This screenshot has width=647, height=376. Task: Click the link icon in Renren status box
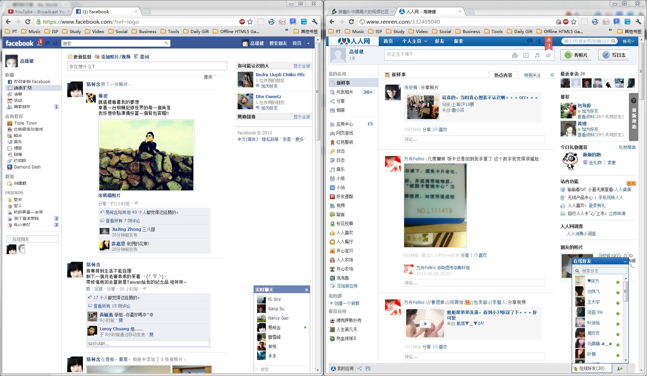[x=548, y=55]
